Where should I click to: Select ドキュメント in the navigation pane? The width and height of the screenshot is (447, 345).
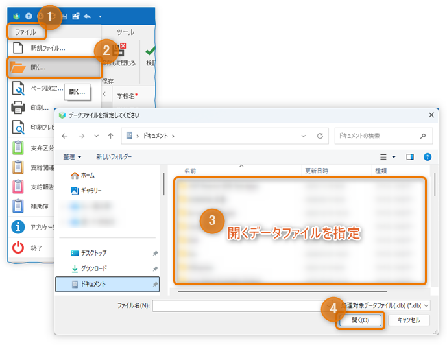point(108,284)
